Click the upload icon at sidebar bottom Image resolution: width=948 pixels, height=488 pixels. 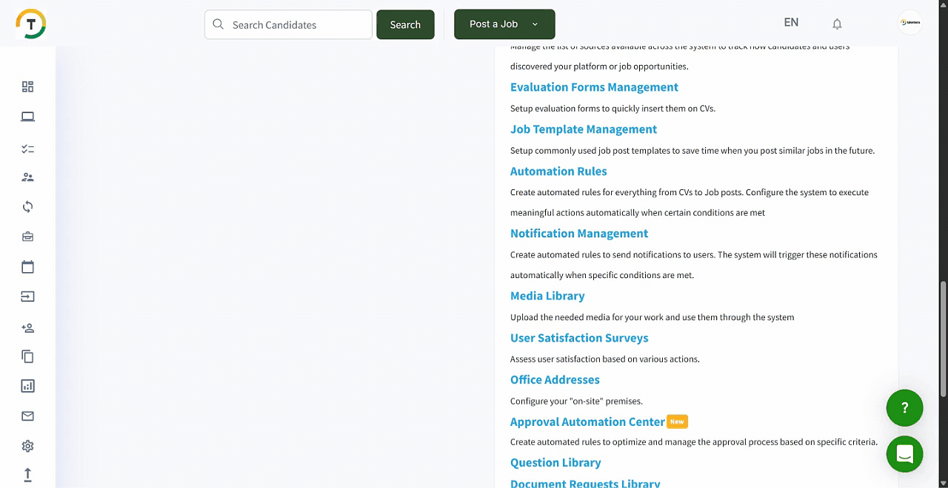click(27, 474)
